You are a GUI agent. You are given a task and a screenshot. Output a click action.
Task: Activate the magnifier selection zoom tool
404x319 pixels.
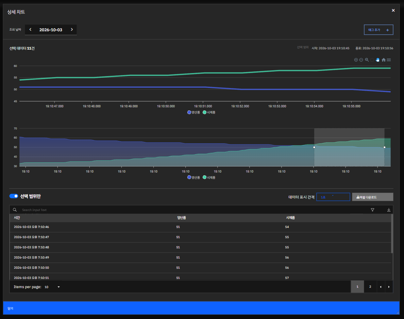pyautogui.click(x=367, y=60)
